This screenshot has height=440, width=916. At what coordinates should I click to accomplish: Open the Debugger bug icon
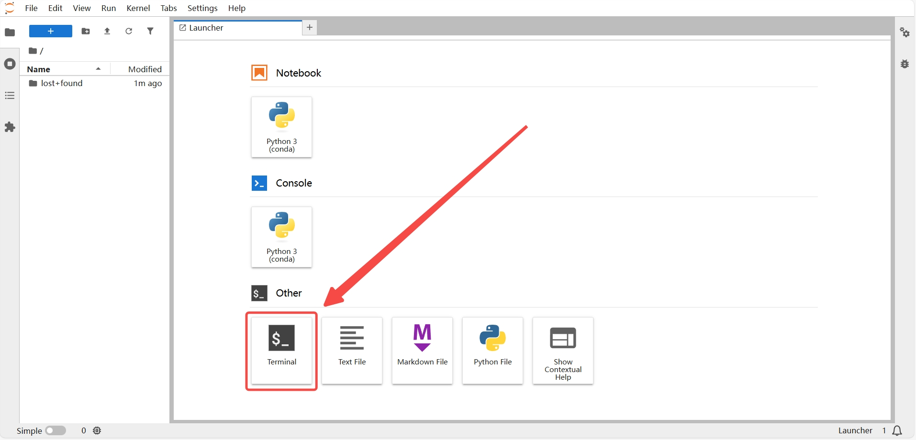905,64
